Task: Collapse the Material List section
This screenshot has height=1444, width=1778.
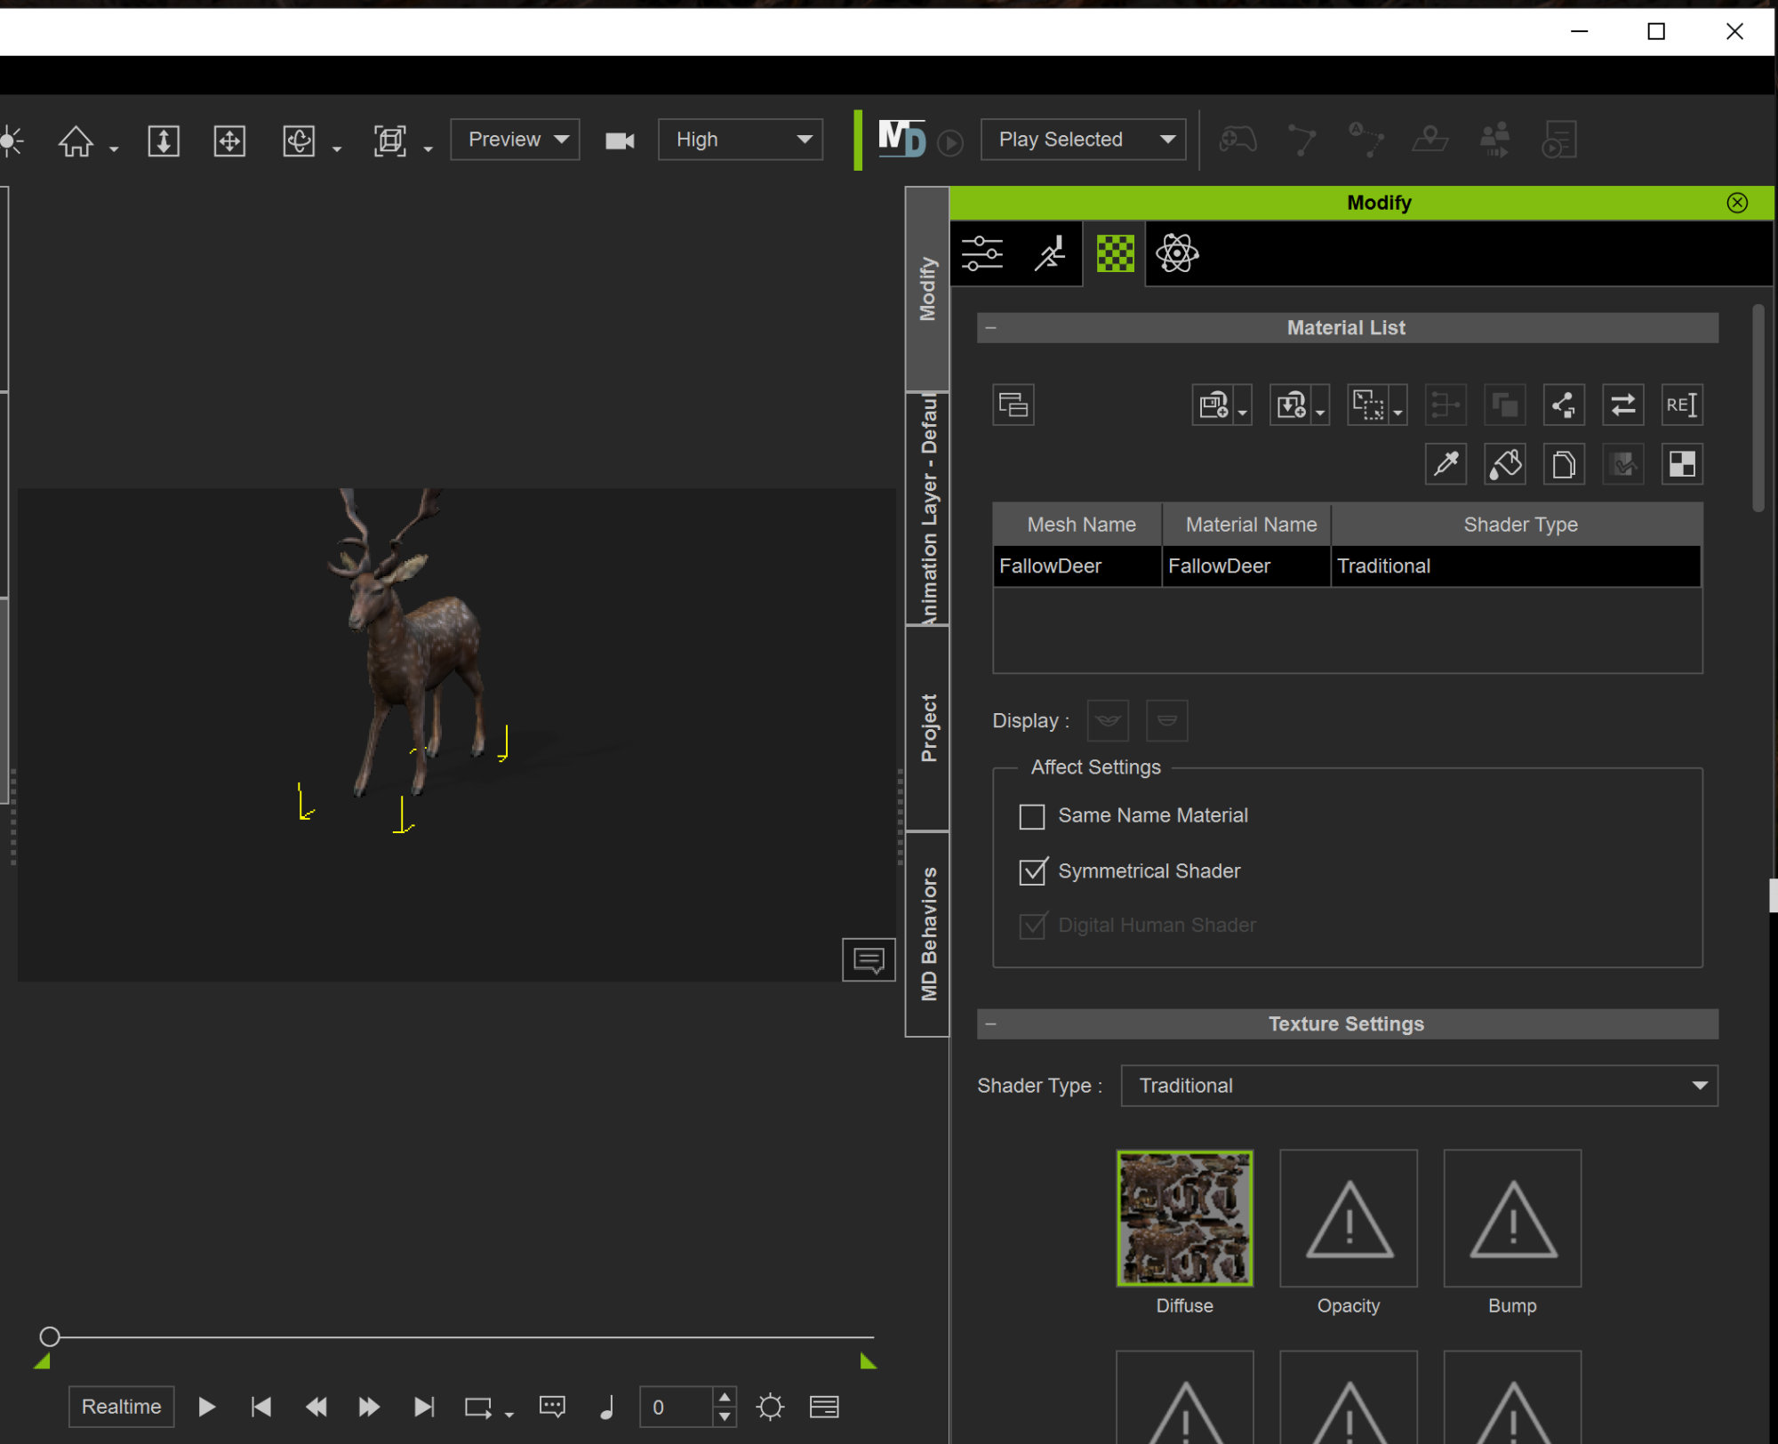Action: click(990, 328)
